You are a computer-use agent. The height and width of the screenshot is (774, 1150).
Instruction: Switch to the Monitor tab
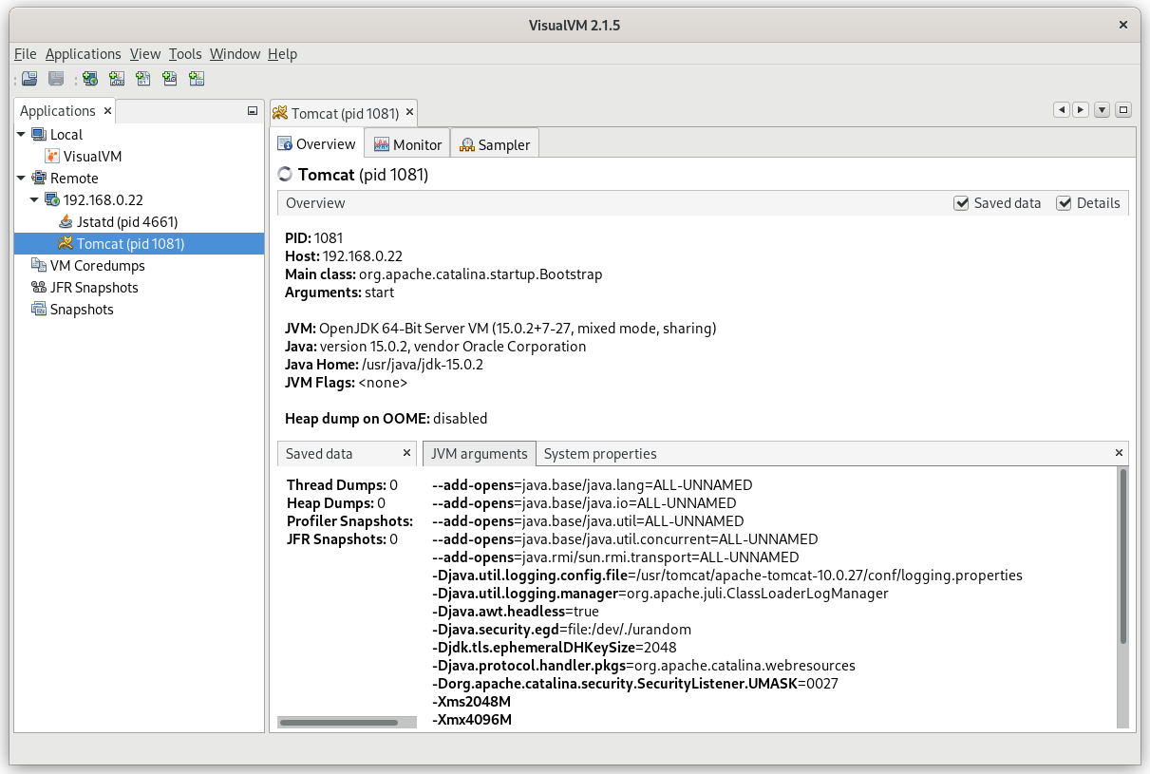(407, 144)
